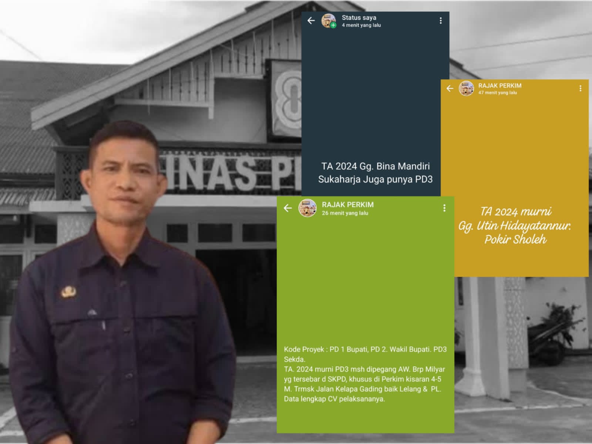Open three-dot menu on yellow status
Viewport: 592px width, 444px height.
point(580,88)
